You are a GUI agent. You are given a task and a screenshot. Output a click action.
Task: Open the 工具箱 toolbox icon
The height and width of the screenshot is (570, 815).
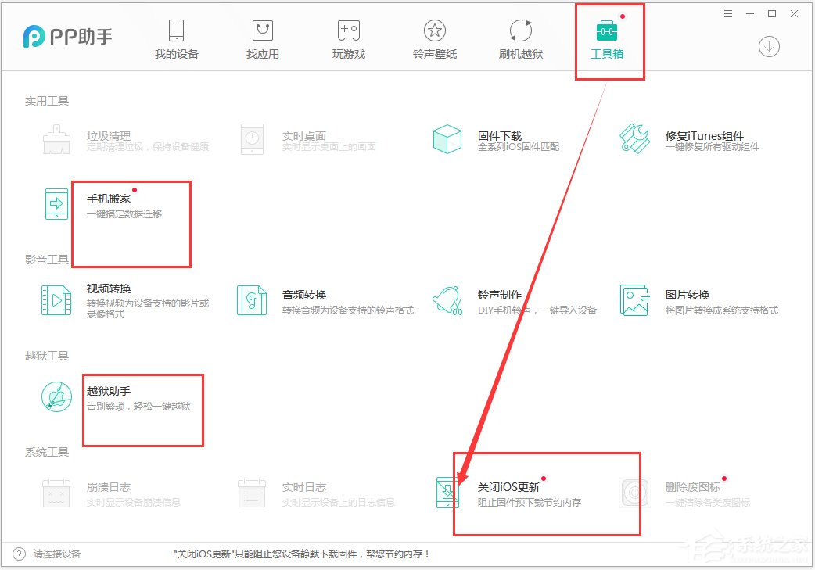coord(607,30)
